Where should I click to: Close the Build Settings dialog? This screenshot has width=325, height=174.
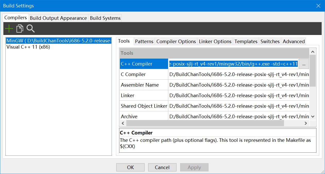[318, 6]
